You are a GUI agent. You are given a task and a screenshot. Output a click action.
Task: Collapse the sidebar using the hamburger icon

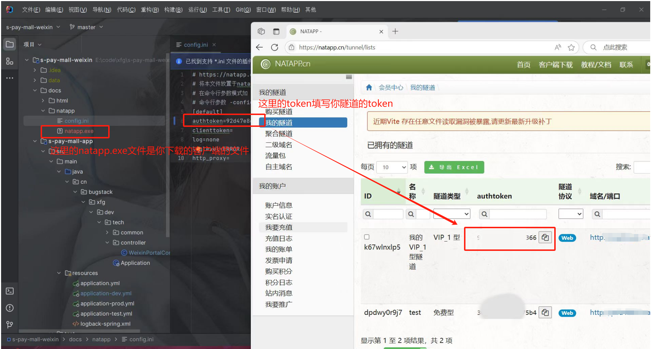click(x=349, y=77)
